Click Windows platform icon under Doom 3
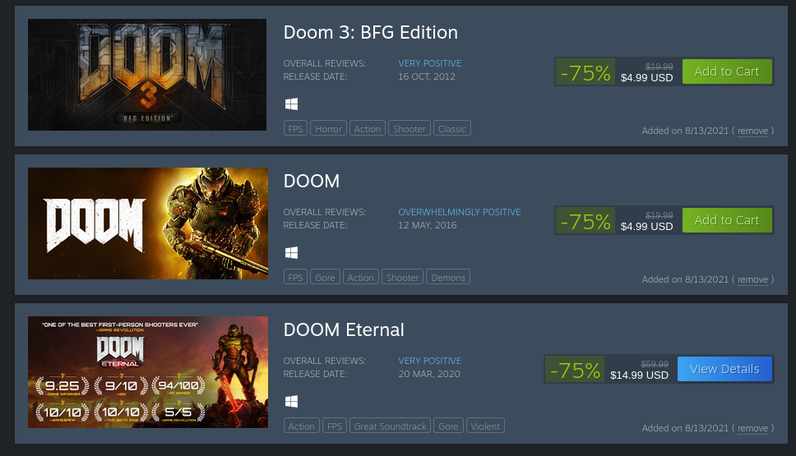Image resolution: width=796 pixels, height=456 pixels. point(291,104)
